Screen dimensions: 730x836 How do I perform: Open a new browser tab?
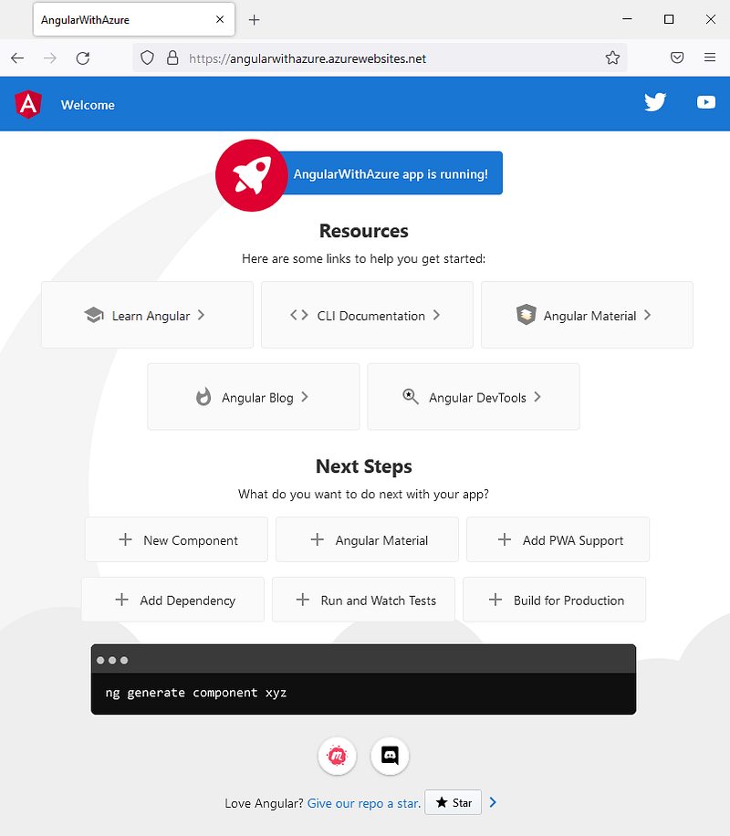255,20
